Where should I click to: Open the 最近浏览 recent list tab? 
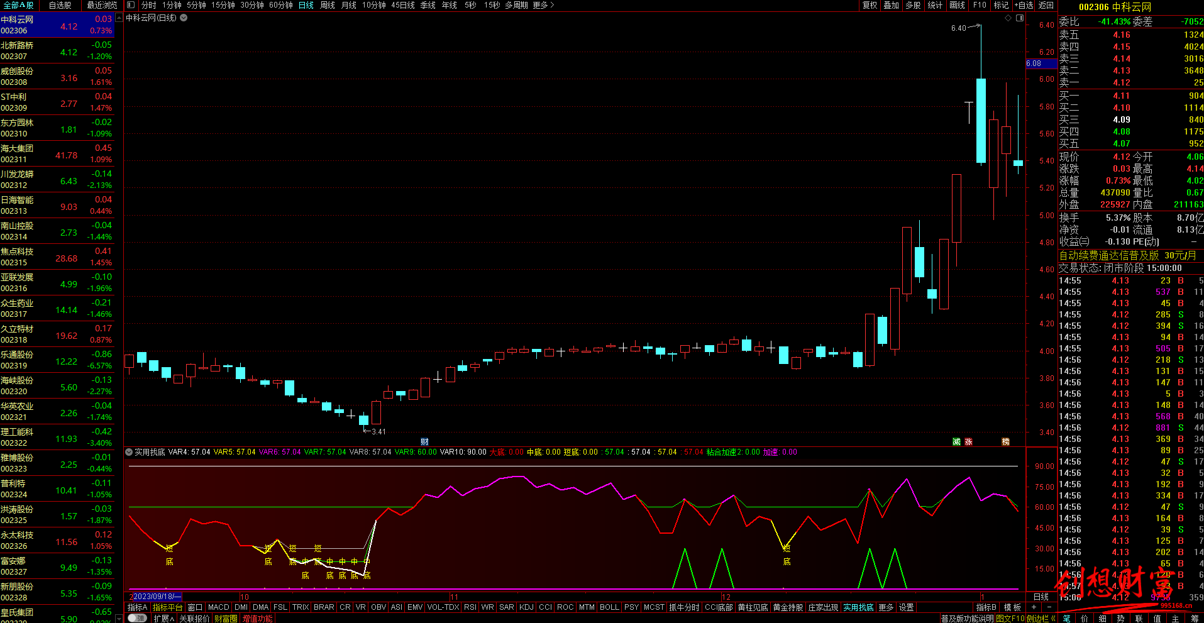(102, 5)
